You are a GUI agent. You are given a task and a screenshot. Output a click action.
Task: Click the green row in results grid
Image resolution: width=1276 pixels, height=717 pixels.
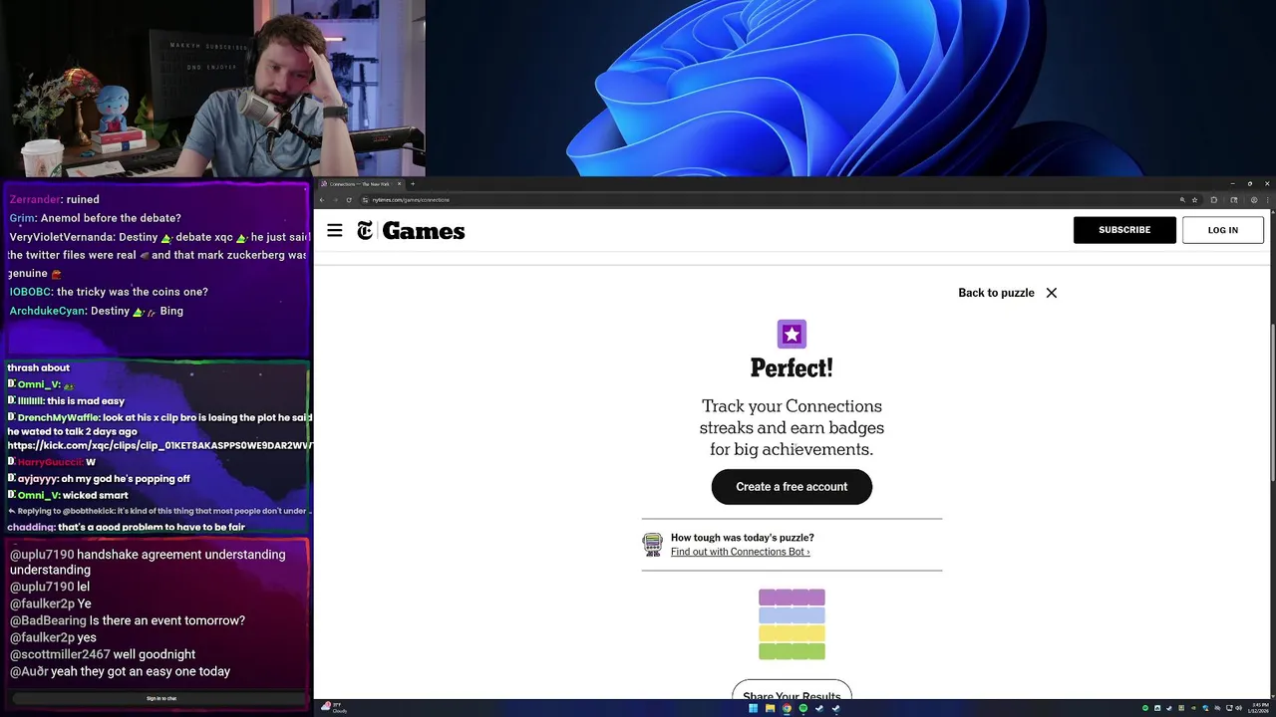pos(792,651)
